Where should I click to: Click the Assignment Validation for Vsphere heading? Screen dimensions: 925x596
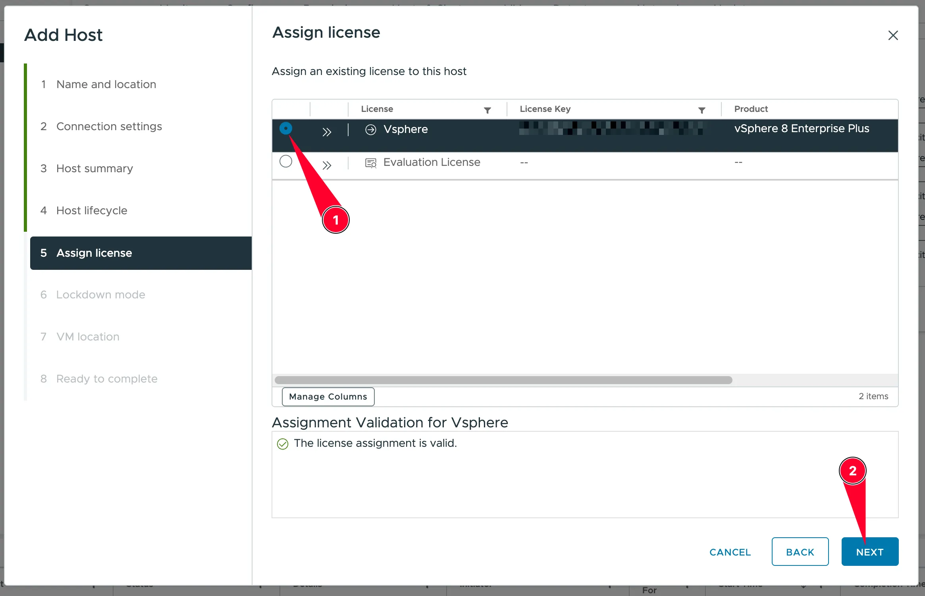tap(390, 422)
